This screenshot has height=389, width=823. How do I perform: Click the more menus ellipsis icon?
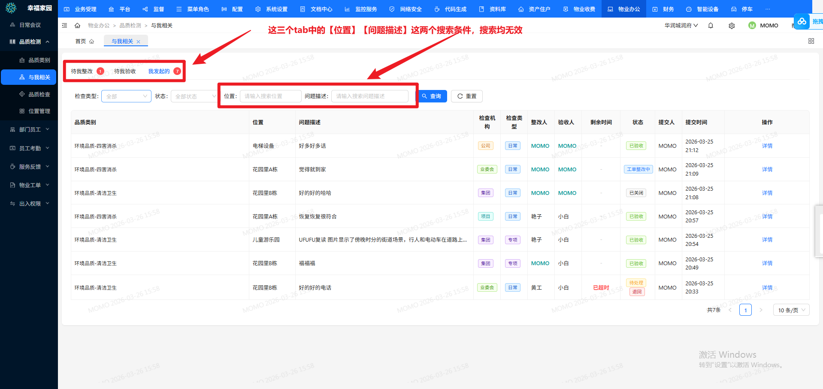tap(768, 9)
